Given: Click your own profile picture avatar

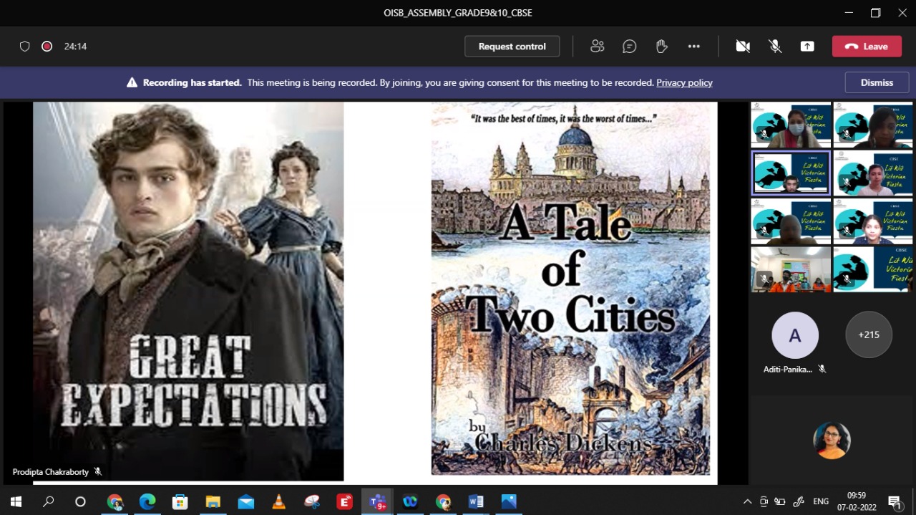Looking at the screenshot, I should click(x=832, y=440).
